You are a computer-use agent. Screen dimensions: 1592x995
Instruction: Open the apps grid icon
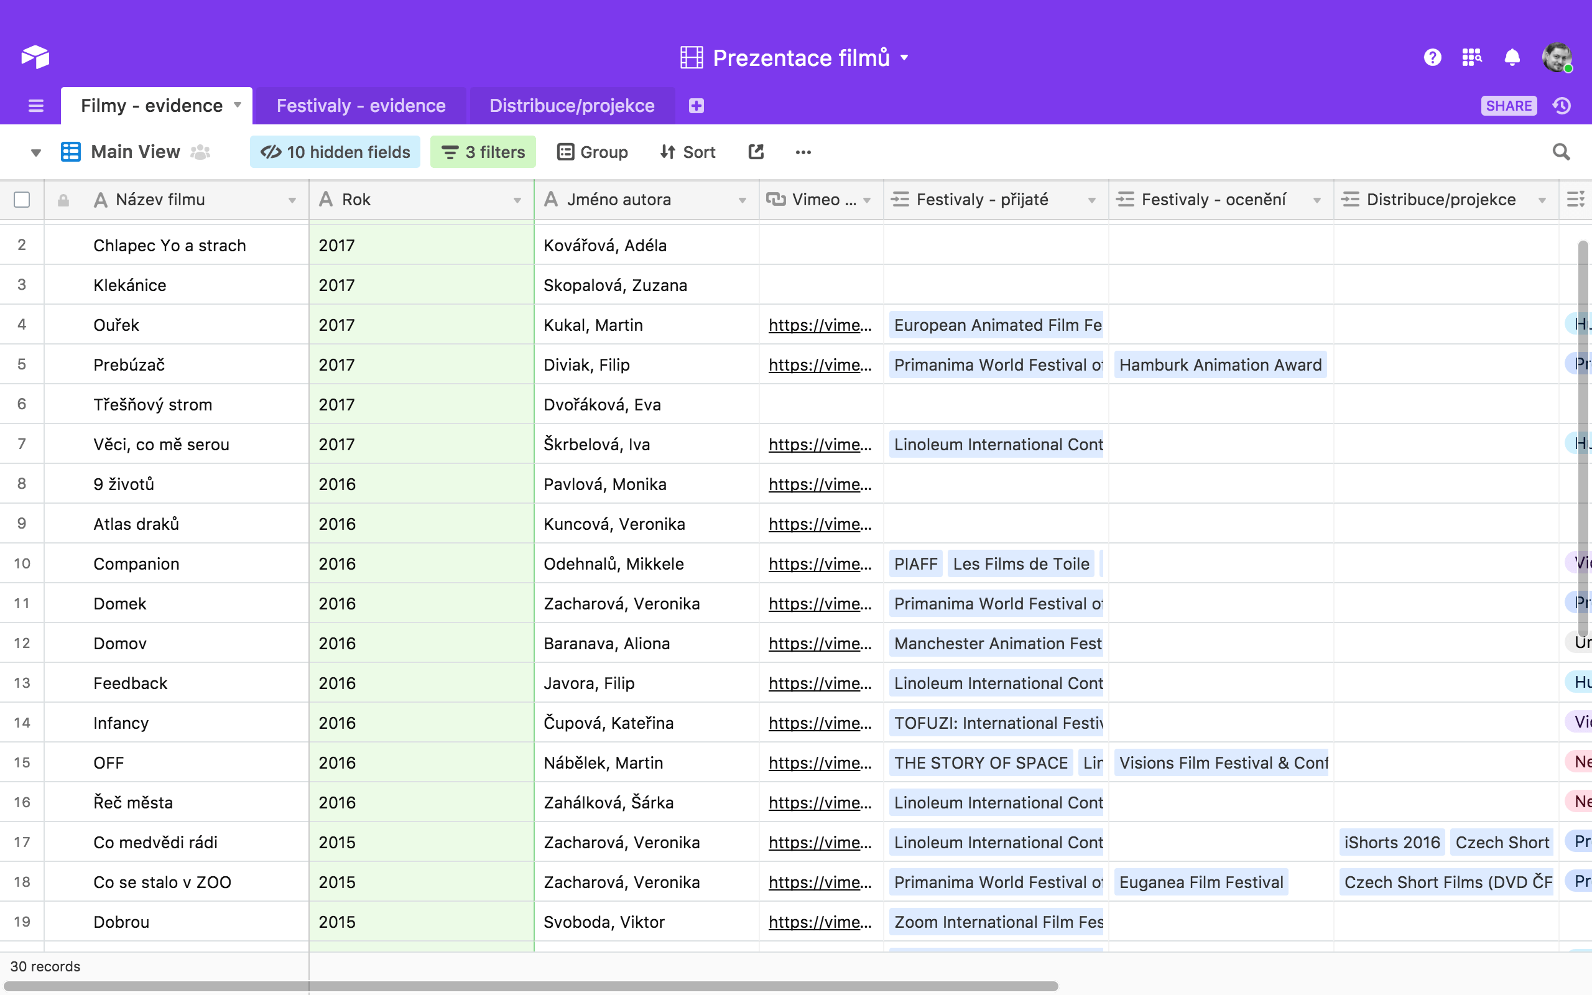coord(1471,58)
